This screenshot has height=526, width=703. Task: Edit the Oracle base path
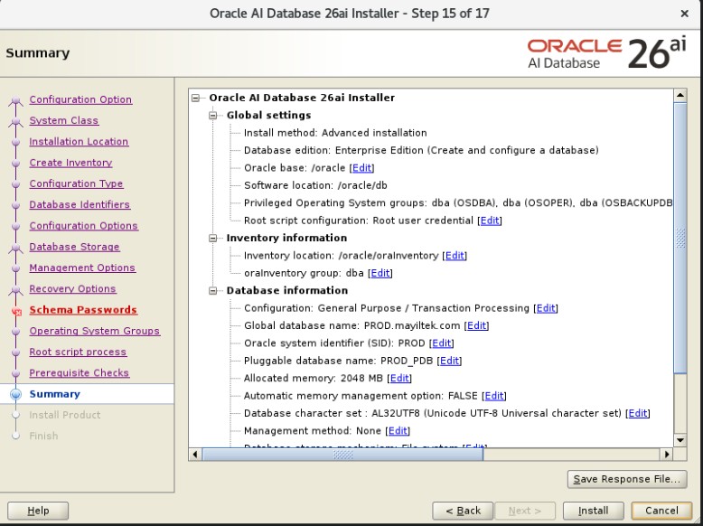361,168
